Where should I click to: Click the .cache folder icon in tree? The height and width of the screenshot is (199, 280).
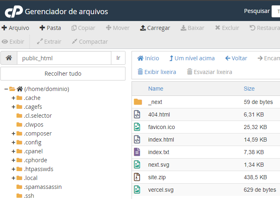(x=19, y=98)
